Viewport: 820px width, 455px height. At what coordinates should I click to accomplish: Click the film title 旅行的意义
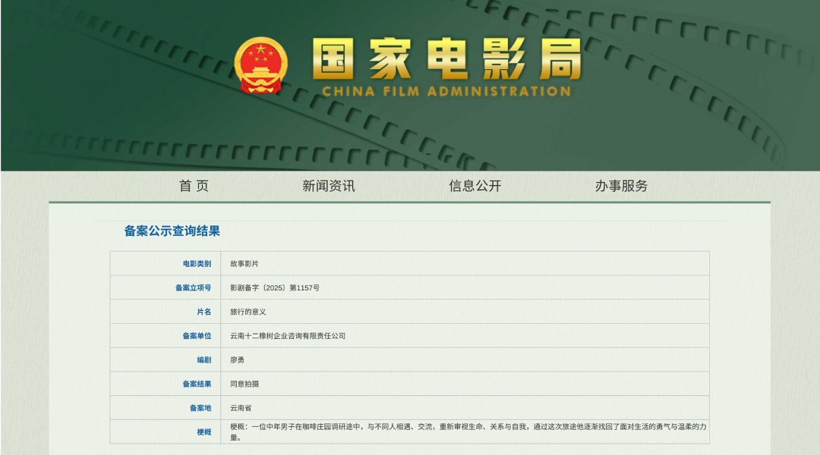(x=248, y=312)
